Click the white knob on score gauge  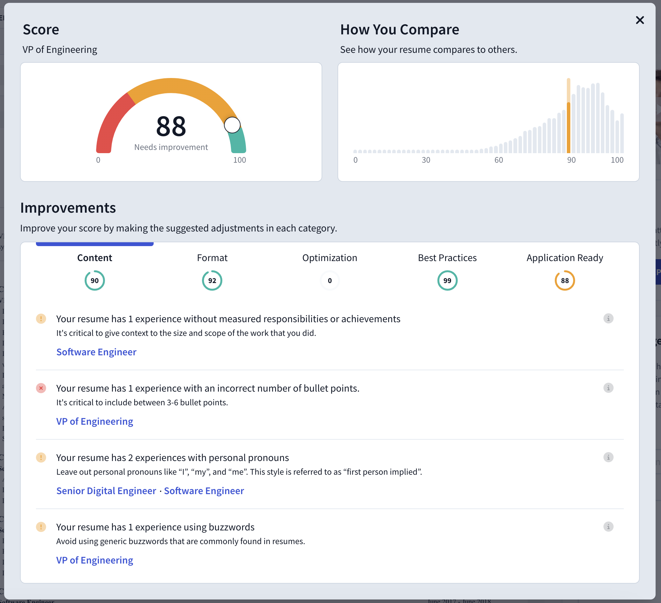point(232,125)
